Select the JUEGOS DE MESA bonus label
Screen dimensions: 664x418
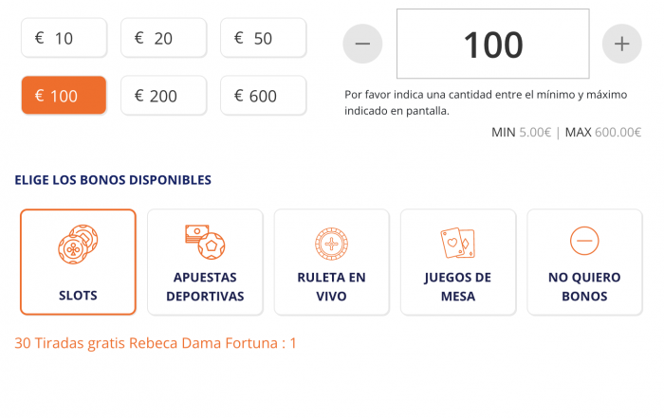[x=458, y=287]
